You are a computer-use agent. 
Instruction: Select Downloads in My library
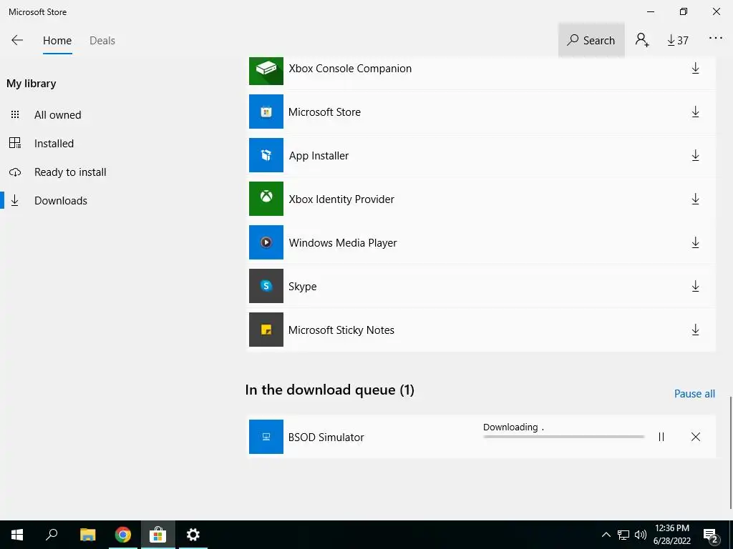[x=61, y=201]
